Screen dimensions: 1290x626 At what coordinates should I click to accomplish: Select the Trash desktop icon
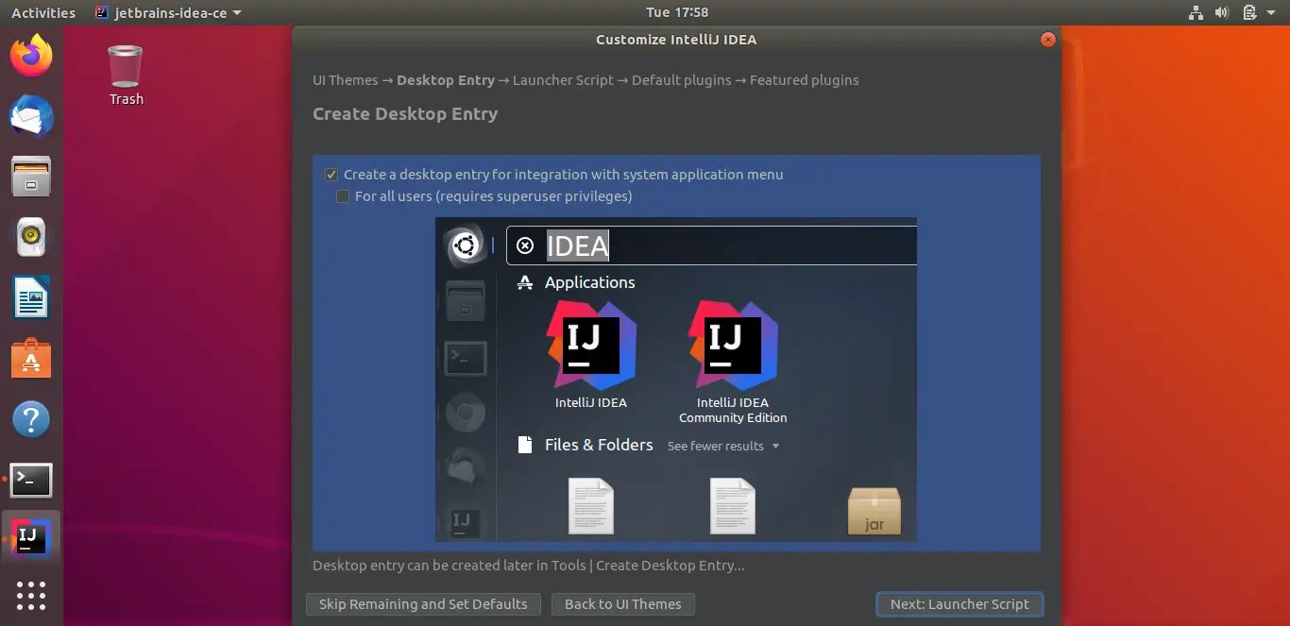pyautogui.click(x=126, y=75)
